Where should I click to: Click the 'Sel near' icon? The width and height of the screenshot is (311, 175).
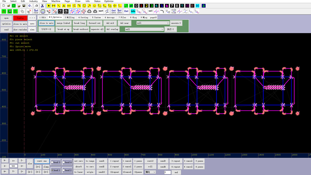coord(36,11)
